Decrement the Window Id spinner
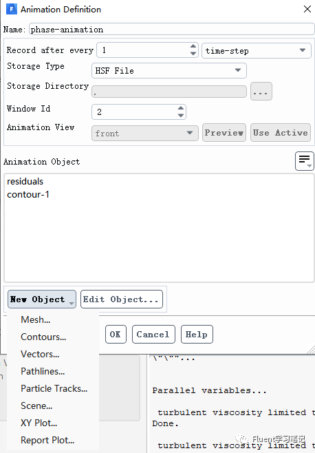The image size is (315, 453). point(181,115)
